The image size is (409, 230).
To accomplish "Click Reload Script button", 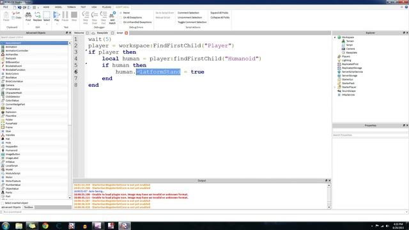I will coord(163,17).
